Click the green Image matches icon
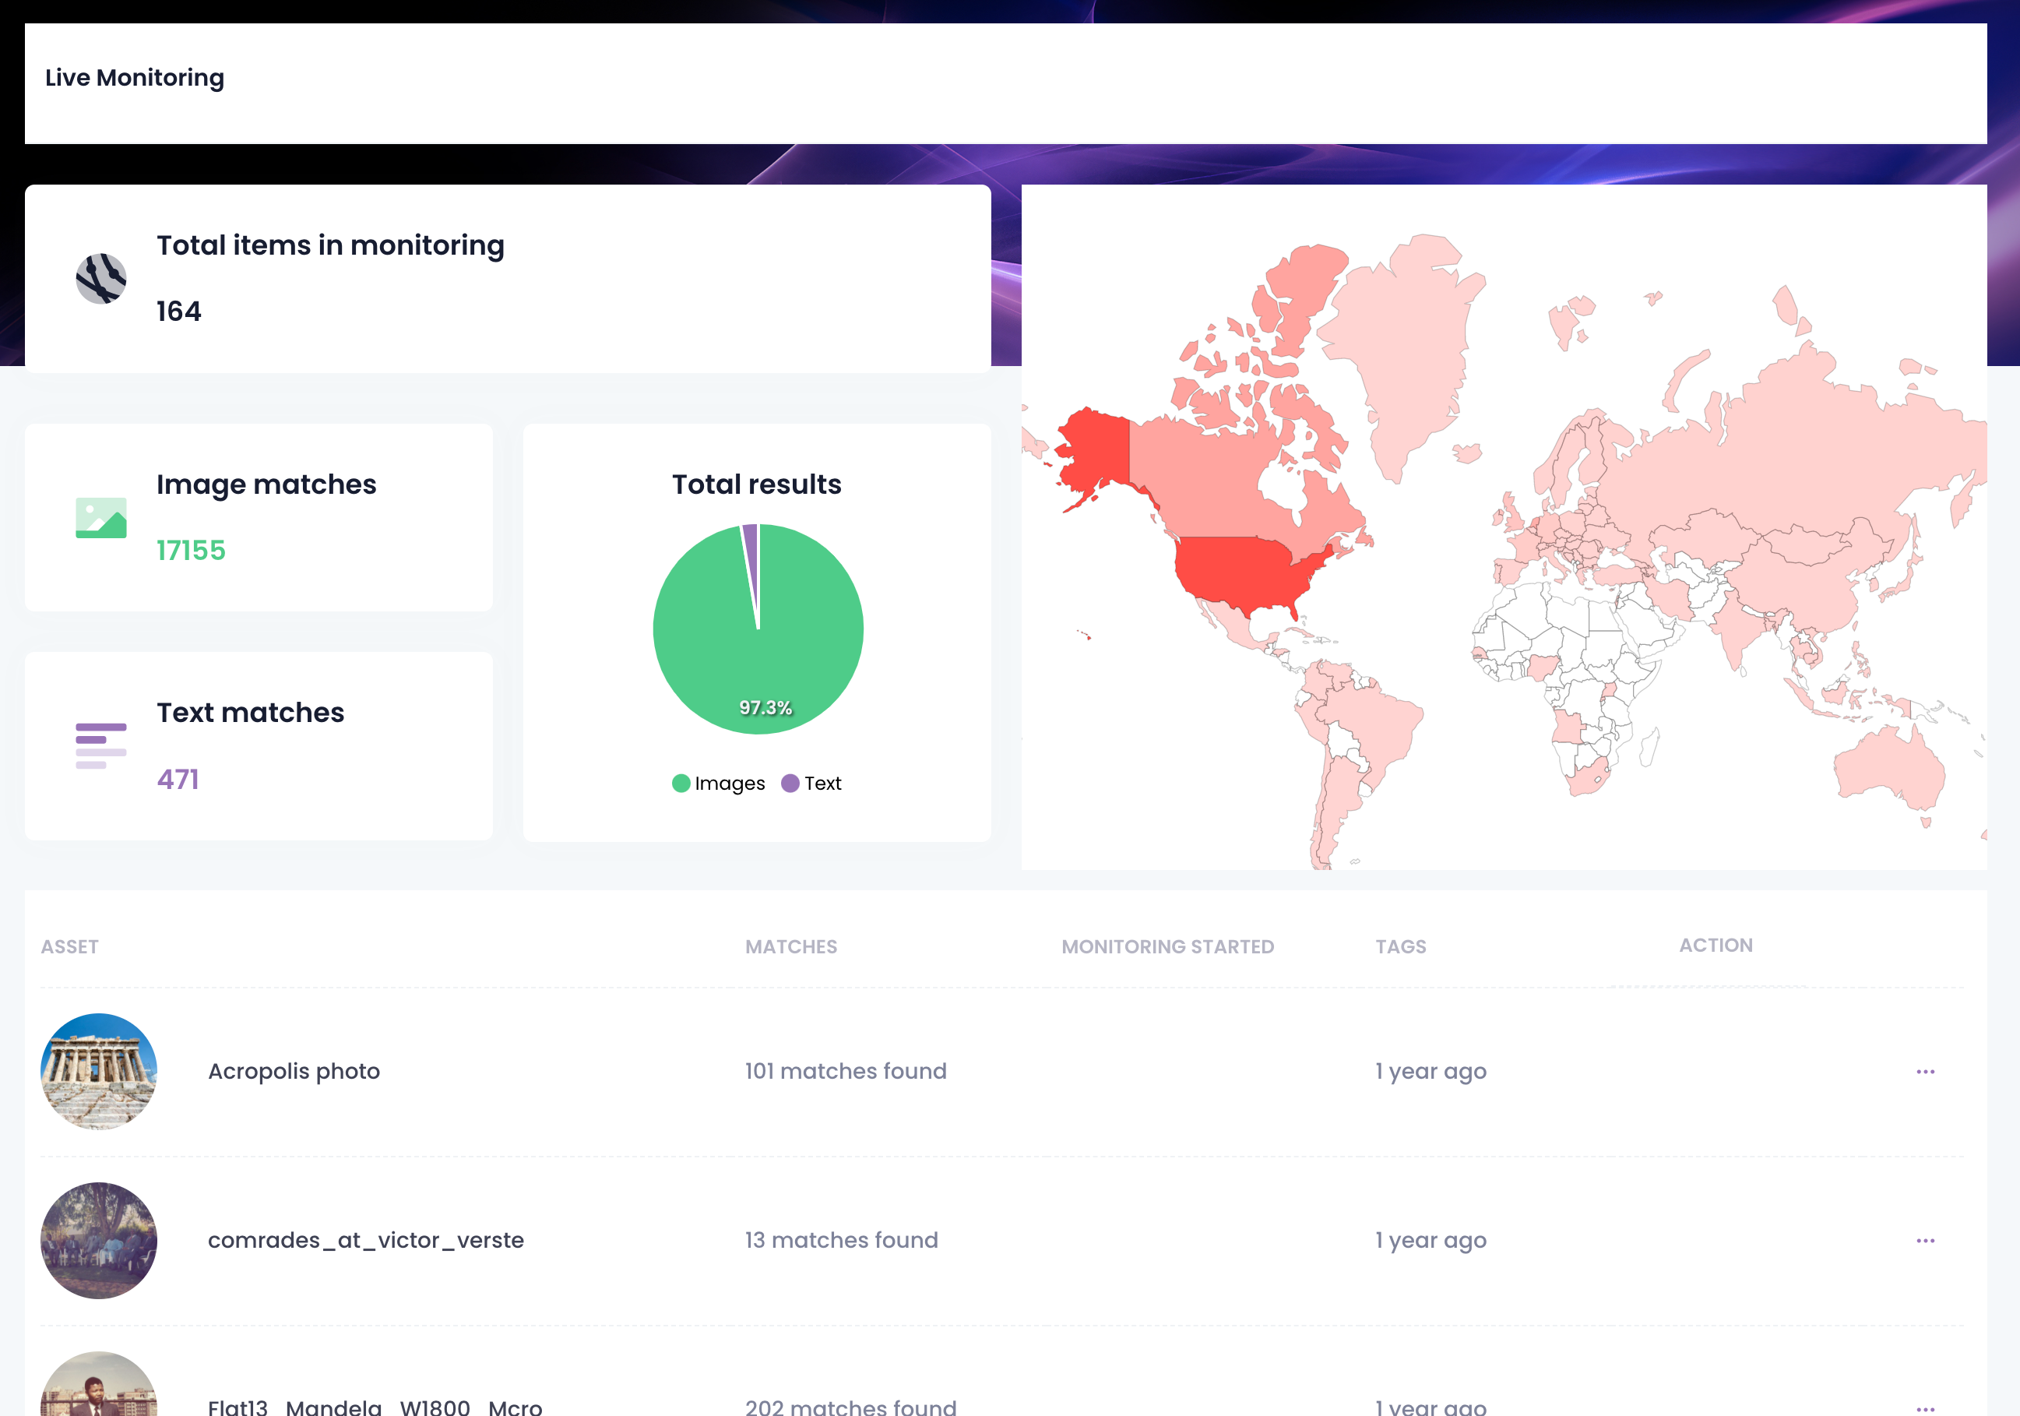Screen dimensions: 2020x1416 coord(100,517)
